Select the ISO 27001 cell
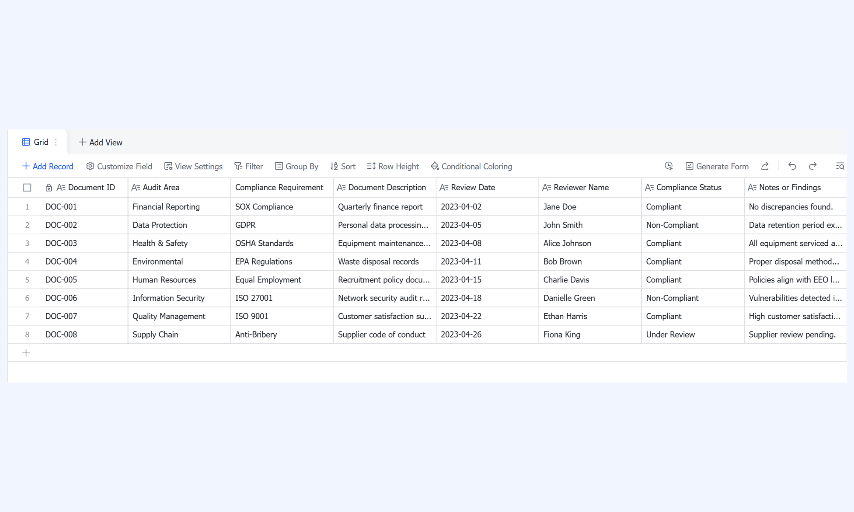The width and height of the screenshot is (854, 512). pyautogui.click(x=282, y=298)
